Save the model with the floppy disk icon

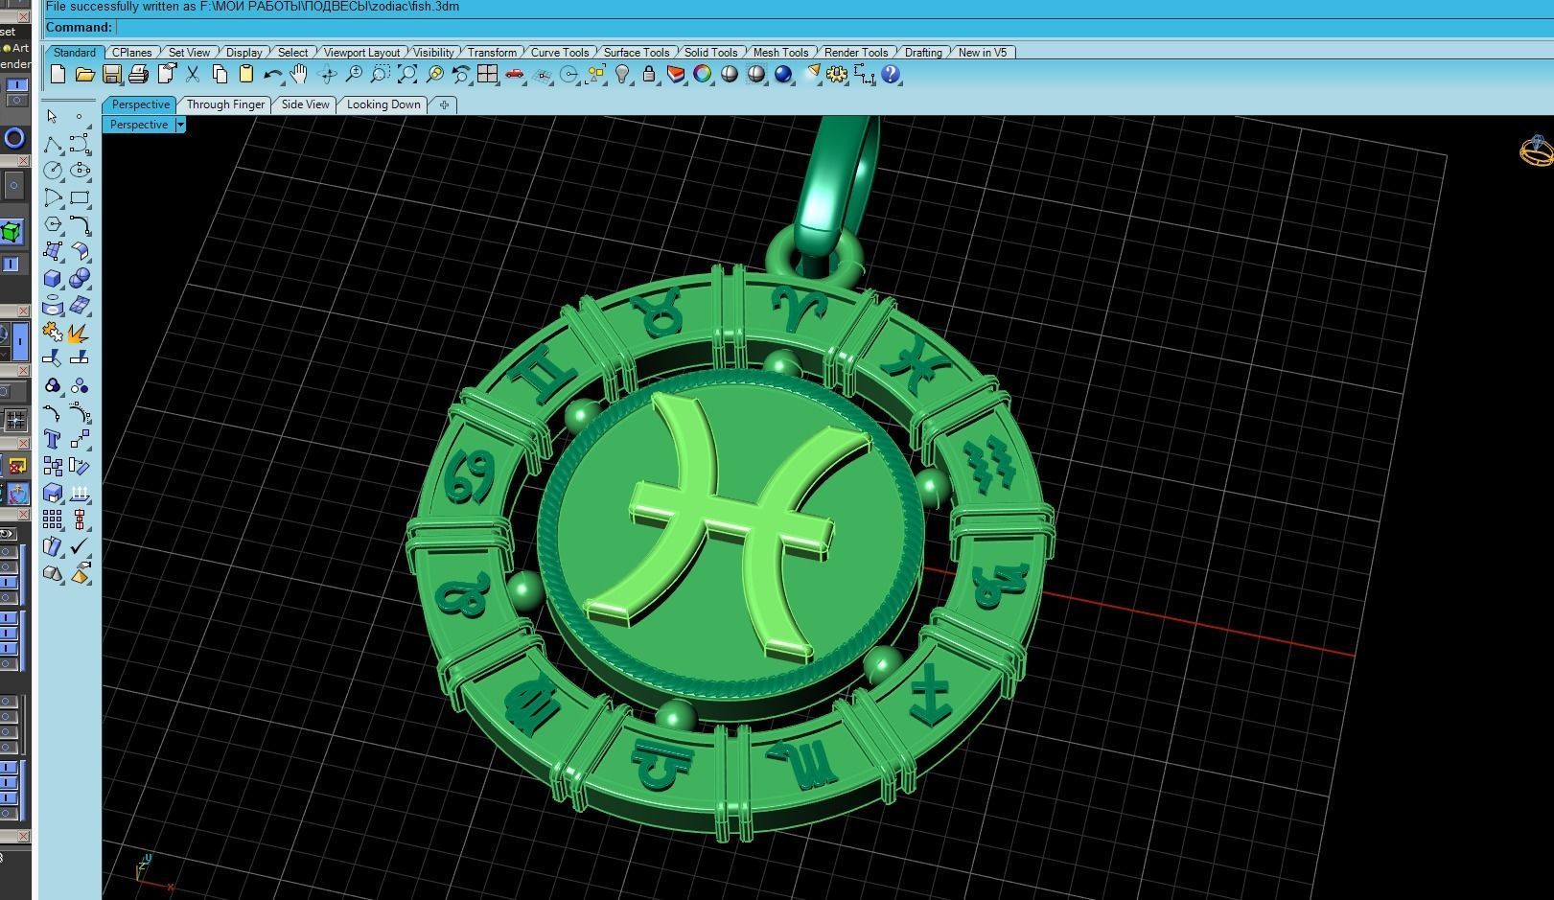[111, 75]
